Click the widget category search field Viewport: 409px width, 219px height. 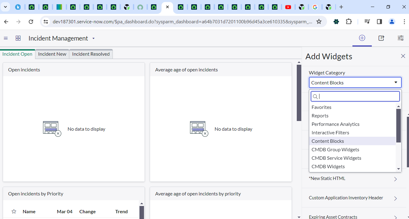355,96
